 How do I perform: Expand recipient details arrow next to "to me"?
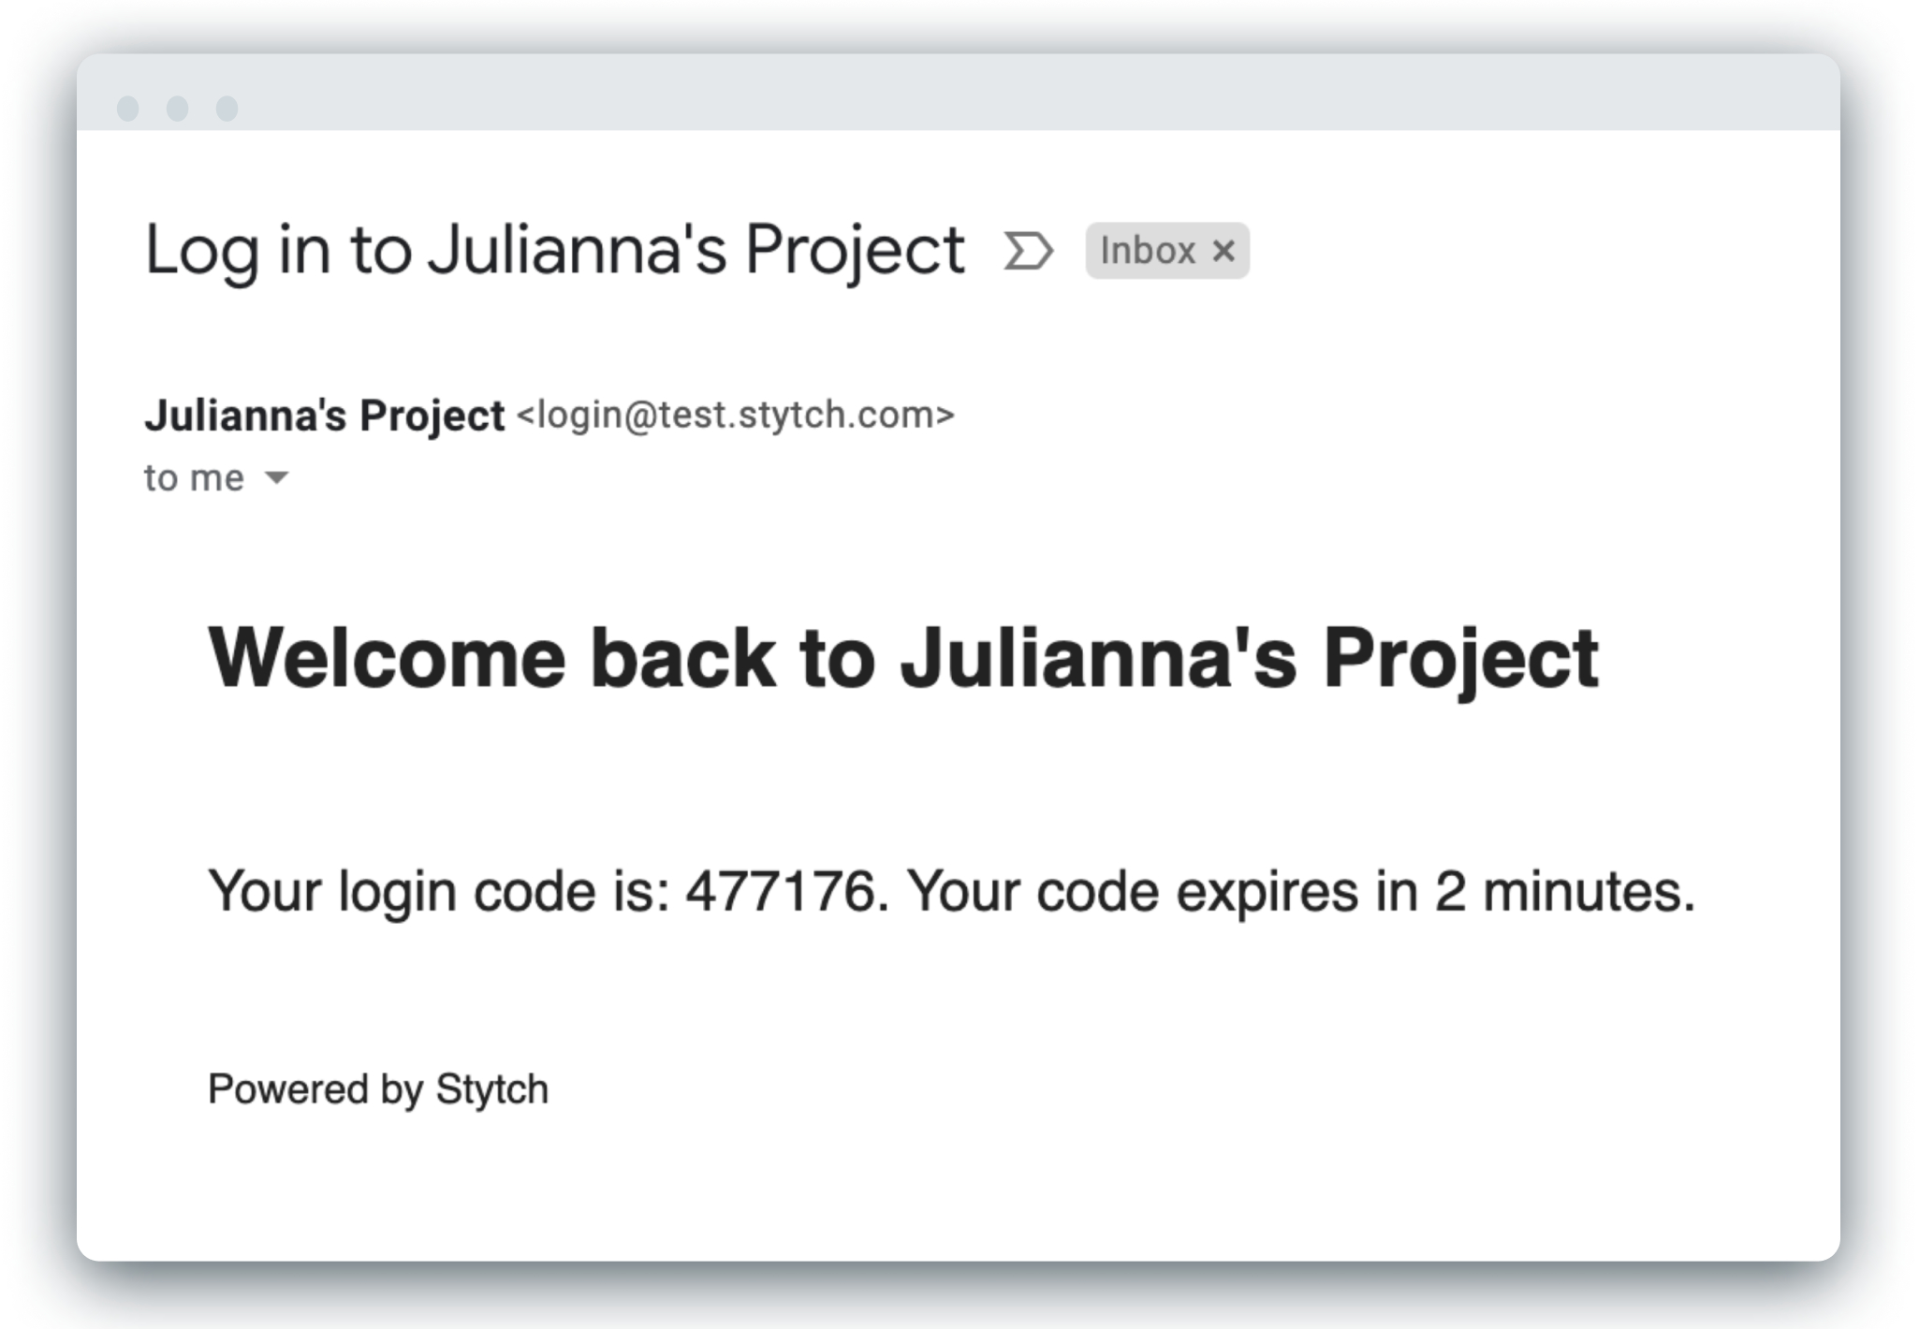[276, 478]
